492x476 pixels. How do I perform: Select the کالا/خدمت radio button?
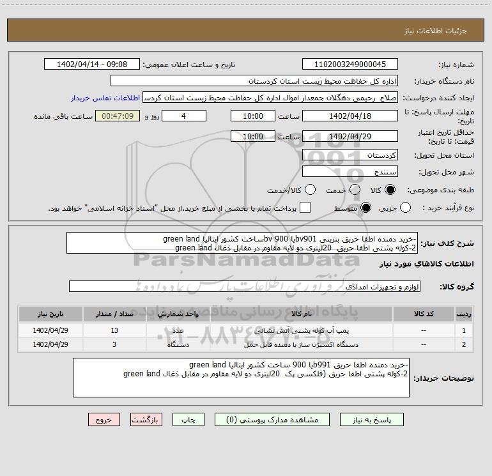coord(310,190)
